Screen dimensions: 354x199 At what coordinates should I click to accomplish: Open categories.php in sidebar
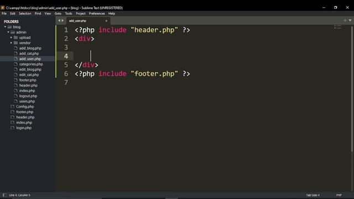point(31,64)
